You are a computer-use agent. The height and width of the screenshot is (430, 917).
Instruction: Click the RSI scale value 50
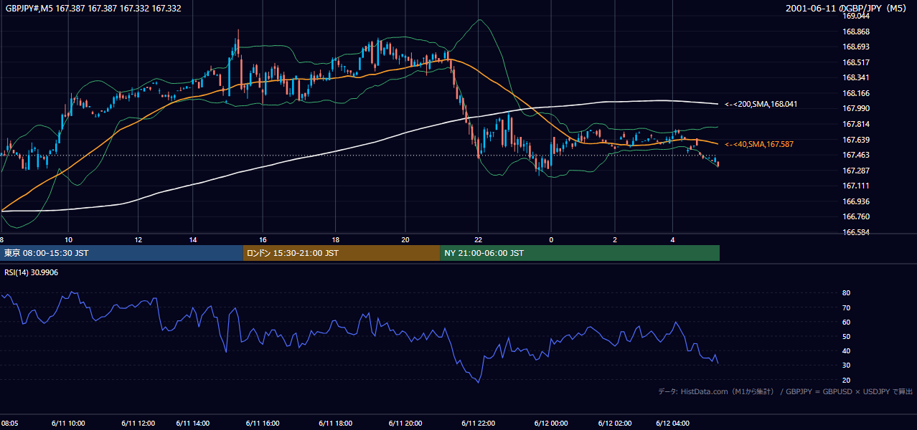click(x=846, y=336)
